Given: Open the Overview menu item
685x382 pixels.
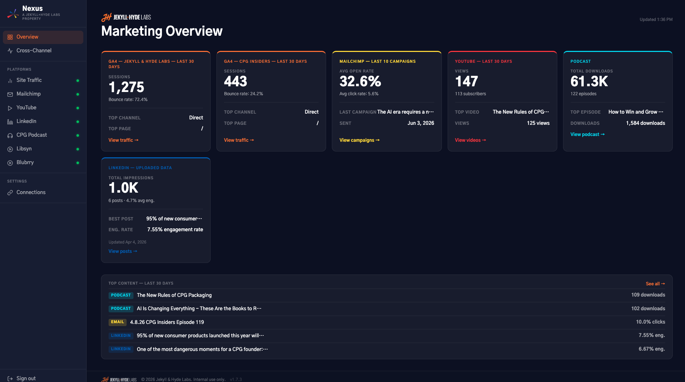Looking at the screenshot, I should pos(43,37).
